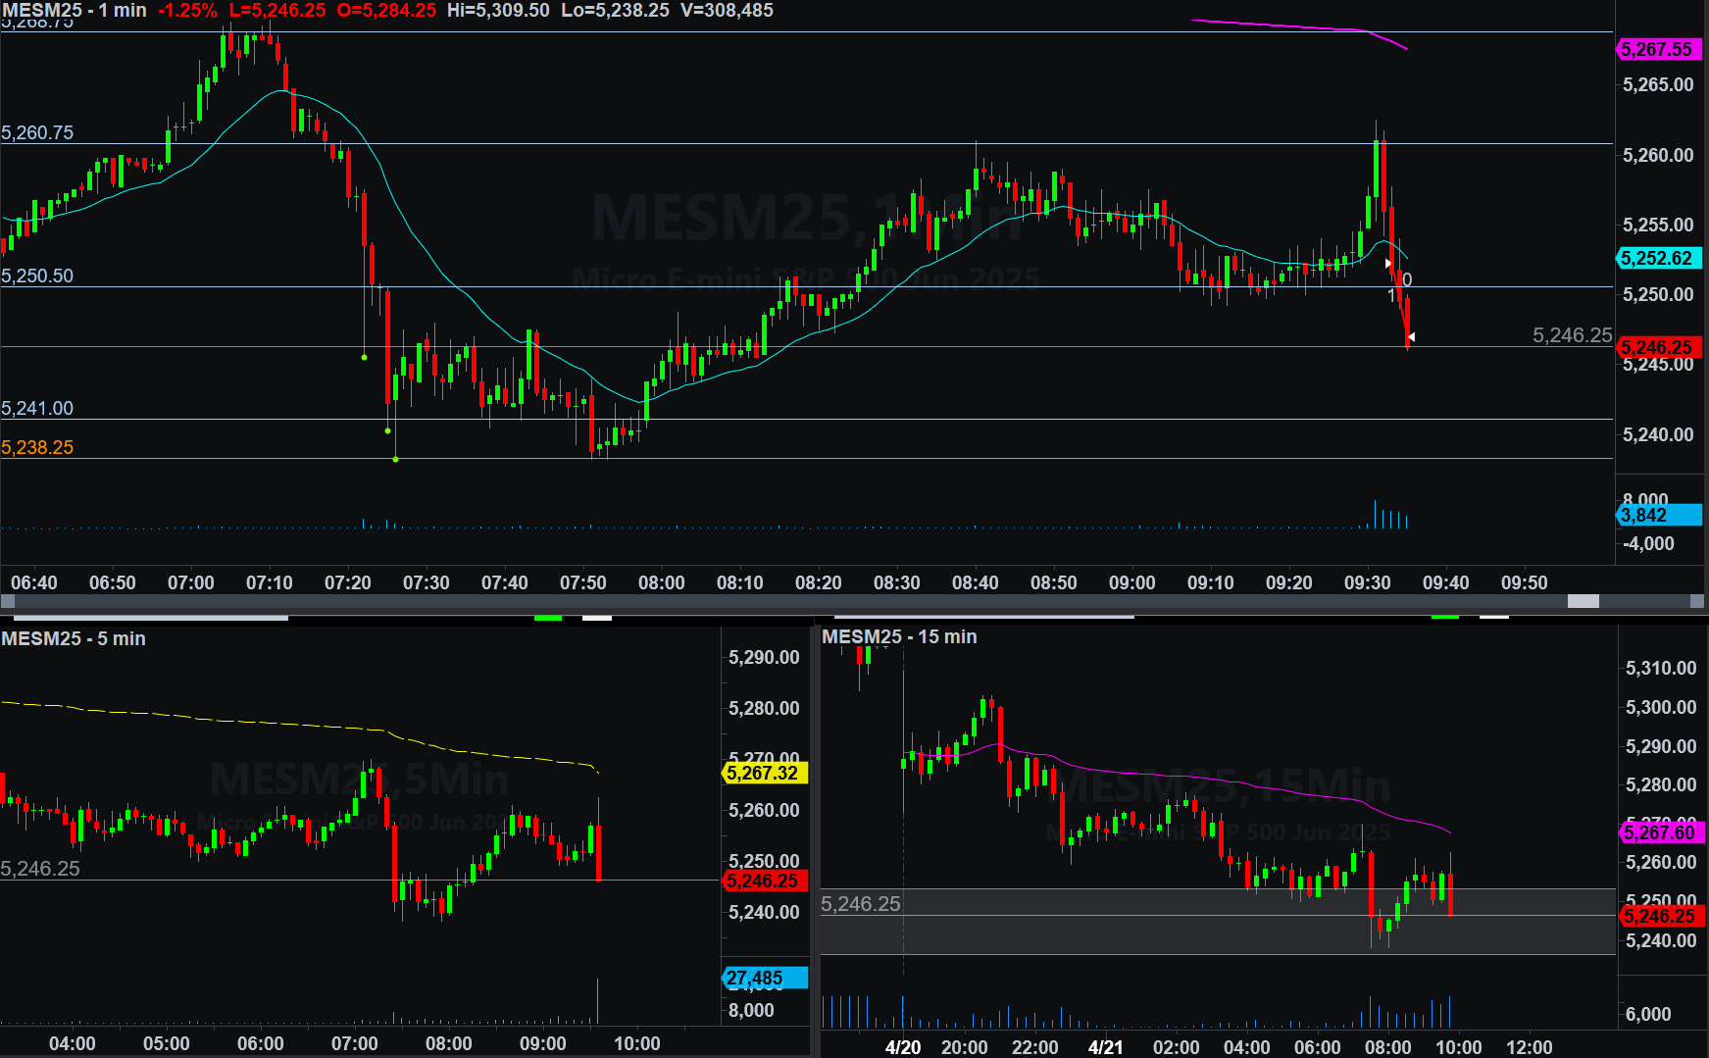Click the scrollbar right-end button on the 1 min chart
The height and width of the screenshot is (1058, 1709).
coord(1699,601)
